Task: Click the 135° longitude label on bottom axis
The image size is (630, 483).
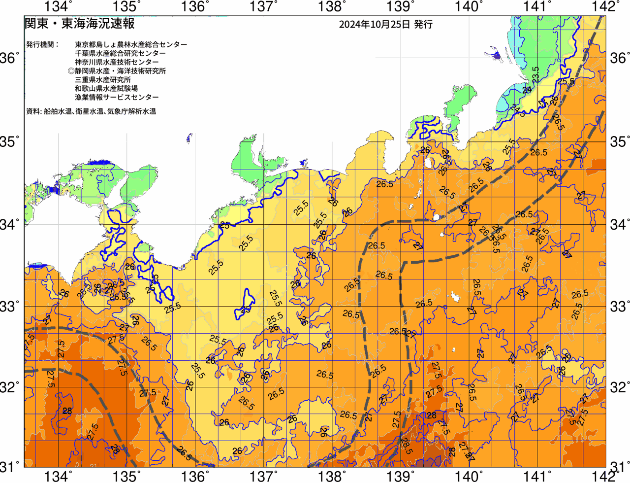Action: coord(127,476)
